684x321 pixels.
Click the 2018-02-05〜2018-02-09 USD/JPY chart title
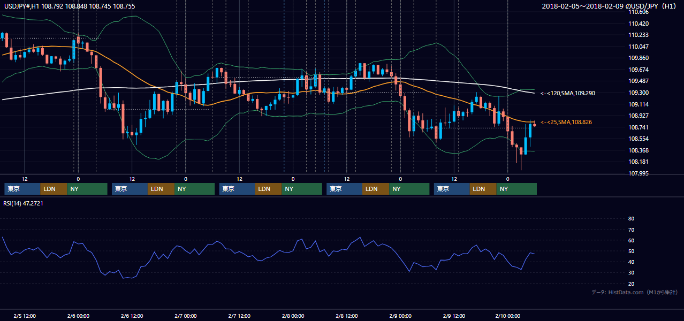point(610,6)
